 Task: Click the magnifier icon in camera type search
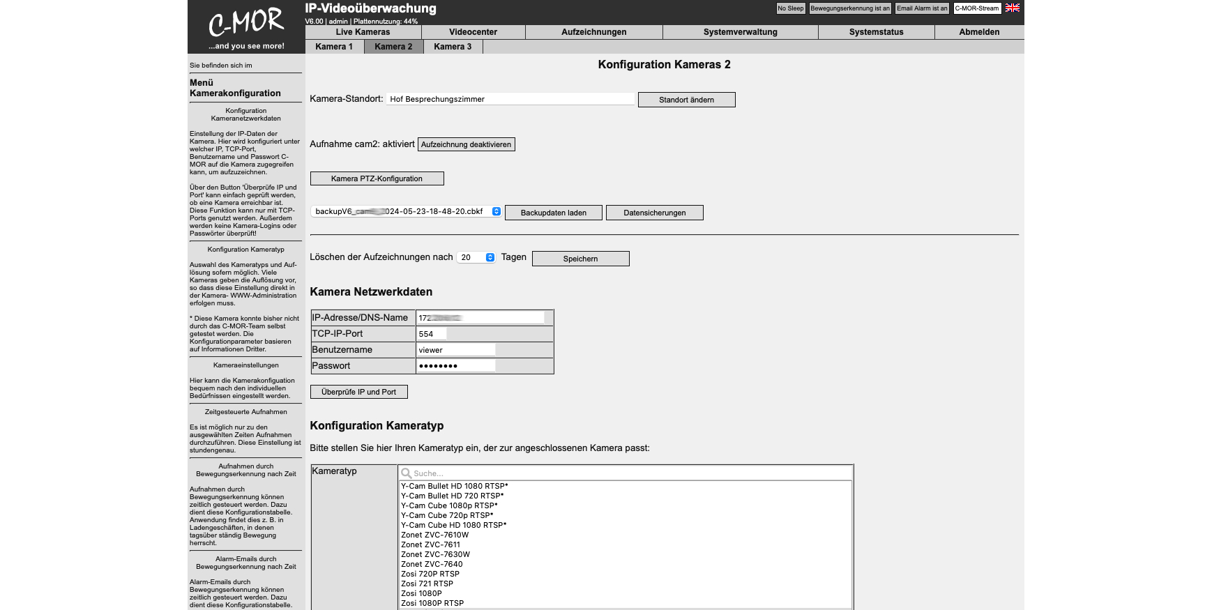(x=406, y=473)
